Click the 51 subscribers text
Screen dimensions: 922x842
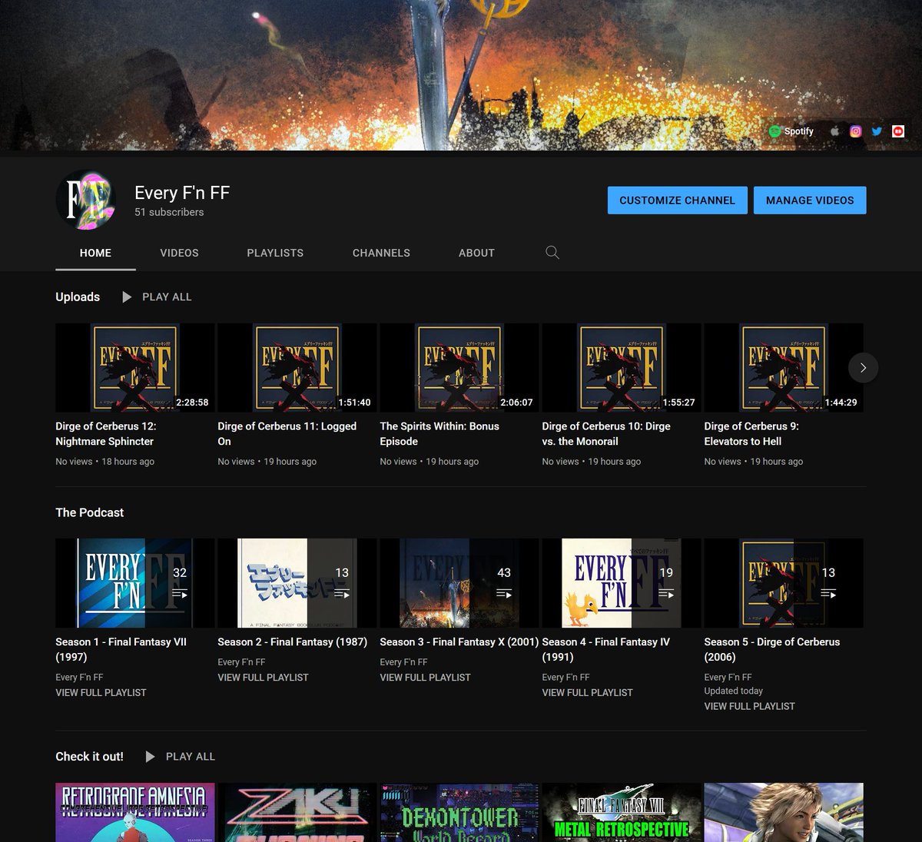click(x=169, y=212)
